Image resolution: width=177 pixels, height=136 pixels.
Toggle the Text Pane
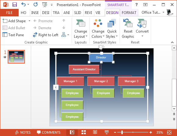pos(13,35)
